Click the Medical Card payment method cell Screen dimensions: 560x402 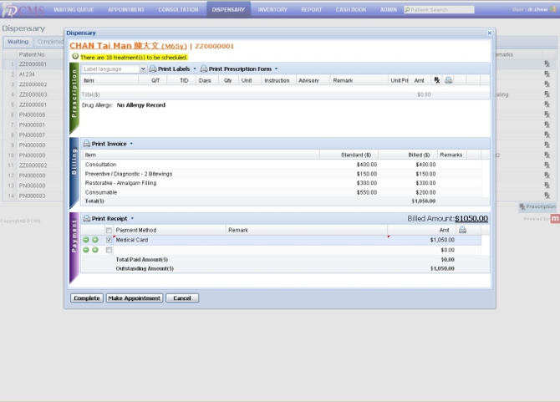pyautogui.click(x=170, y=240)
